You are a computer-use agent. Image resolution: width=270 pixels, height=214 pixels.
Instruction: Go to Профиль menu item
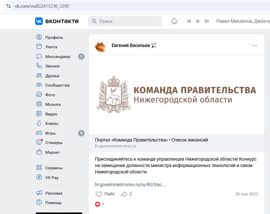click(x=54, y=37)
